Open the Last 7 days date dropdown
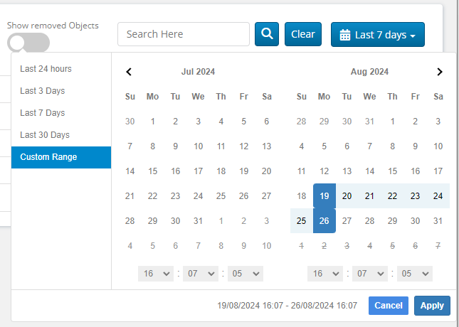 tap(377, 35)
